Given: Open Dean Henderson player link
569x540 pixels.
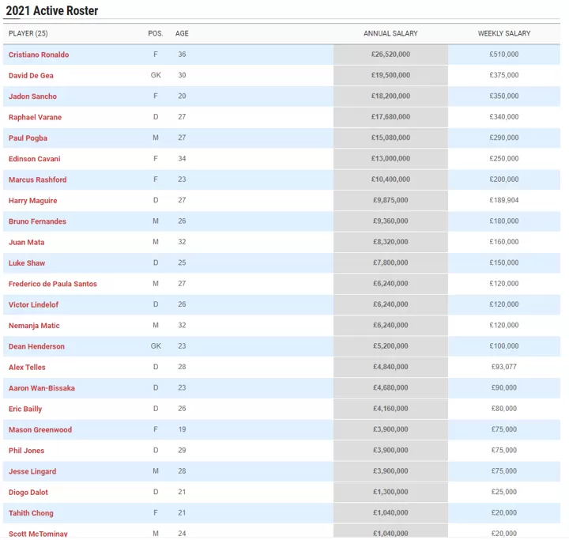Looking at the screenshot, I should [x=36, y=346].
